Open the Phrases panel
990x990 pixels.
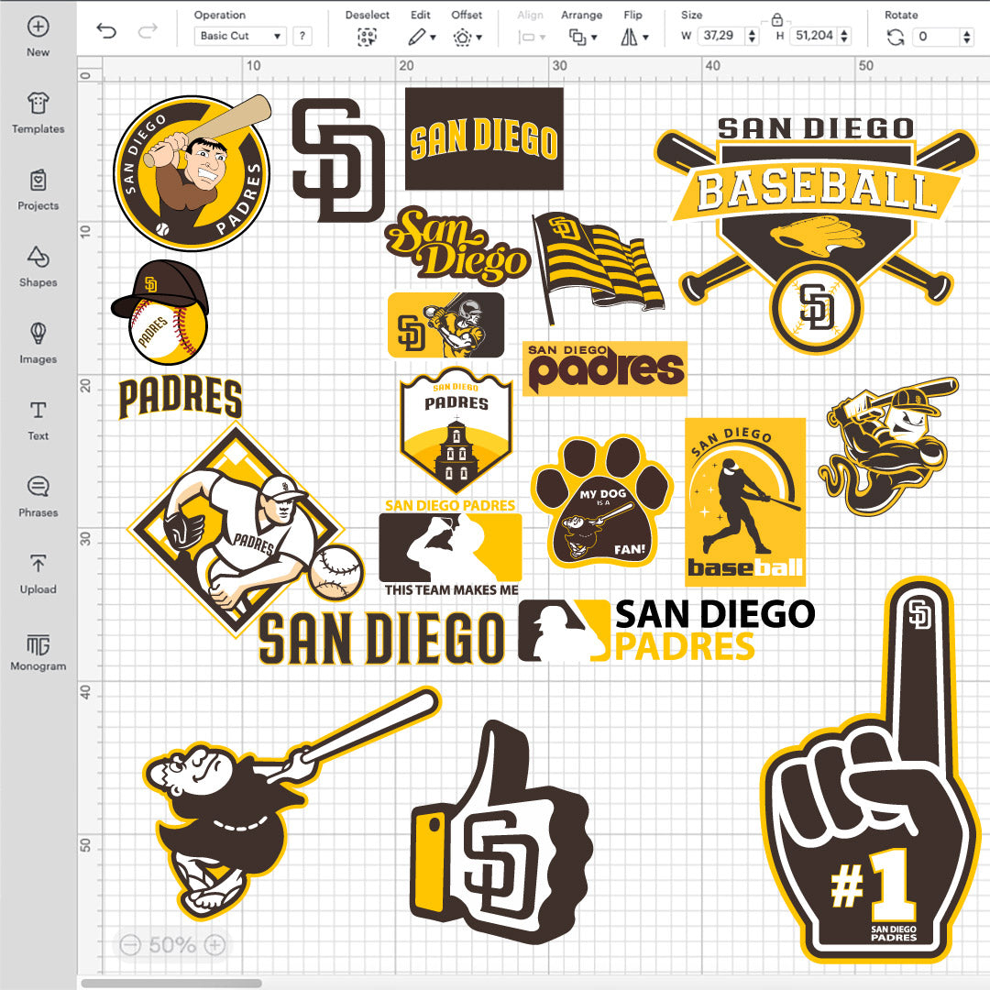38,487
